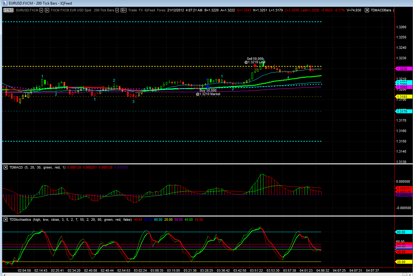This screenshot has height=276, width=413.
Task: Open the R dropdown button
Action: [x=123, y=10]
